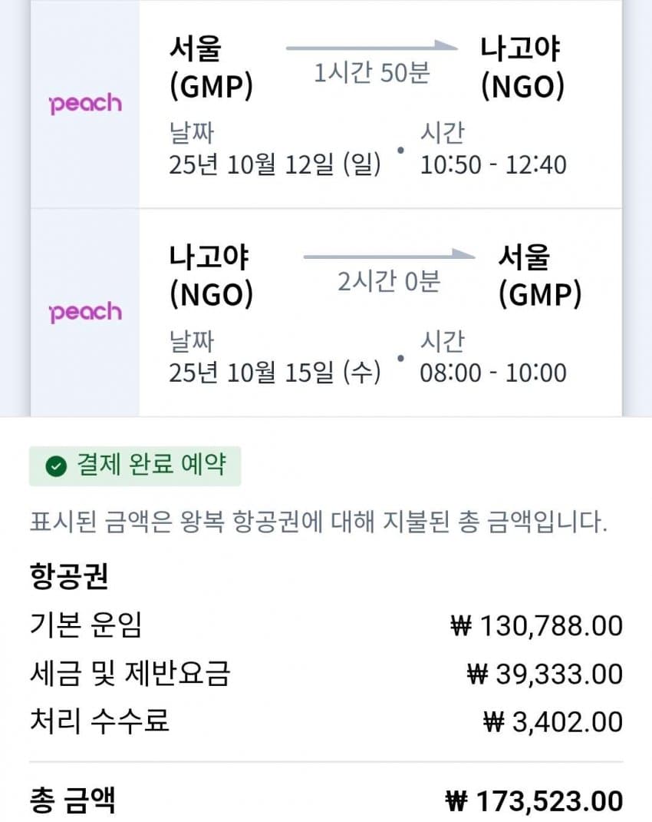Click the date 25년 10월 15일 (수)
The width and height of the screenshot is (652, 822).
[x=275, y=373]
